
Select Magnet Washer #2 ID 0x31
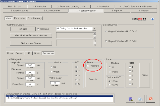[x=106, y=41]
